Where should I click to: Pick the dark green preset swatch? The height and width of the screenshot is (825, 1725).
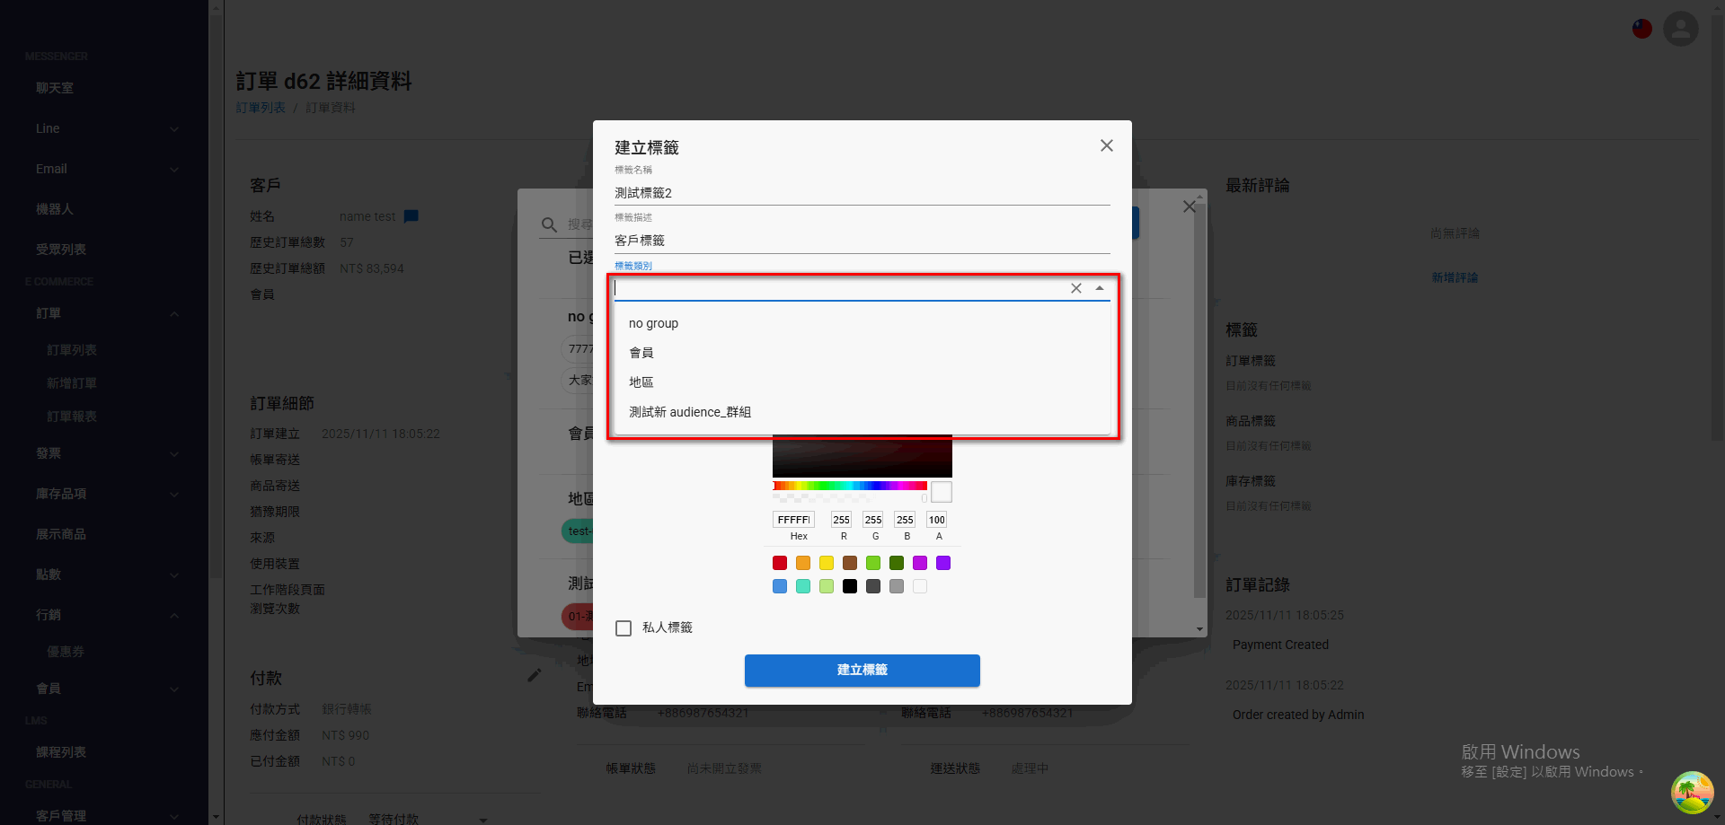[897, 563]
